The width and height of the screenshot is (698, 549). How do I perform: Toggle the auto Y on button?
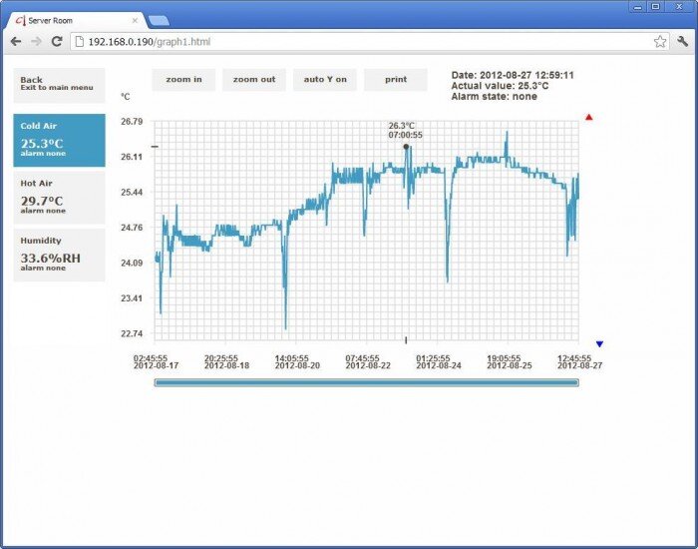pyautogui.click(x=325, y=80)
